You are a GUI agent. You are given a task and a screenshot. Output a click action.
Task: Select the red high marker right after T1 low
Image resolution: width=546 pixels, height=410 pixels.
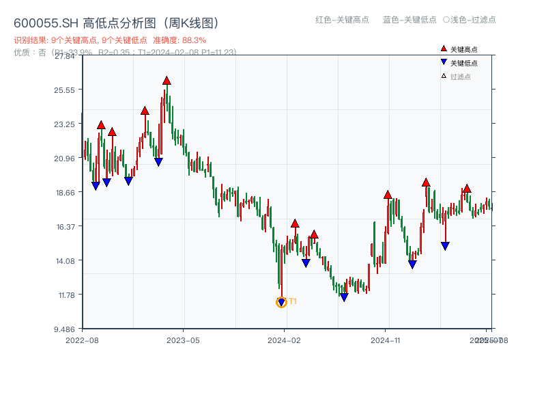[295, 223]
